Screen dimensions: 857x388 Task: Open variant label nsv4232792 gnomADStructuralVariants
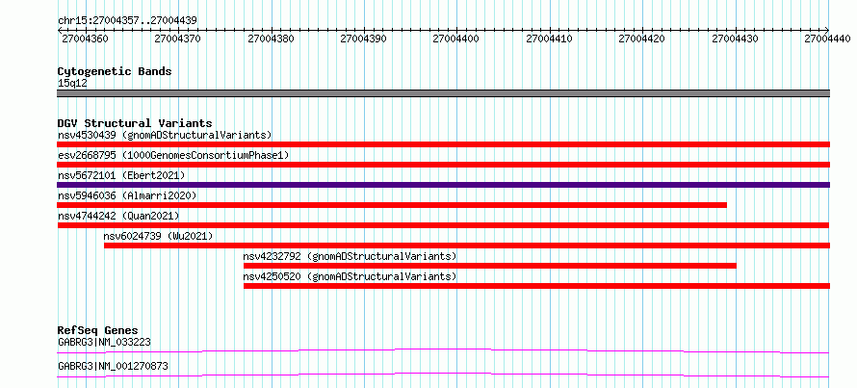[350, 256]
